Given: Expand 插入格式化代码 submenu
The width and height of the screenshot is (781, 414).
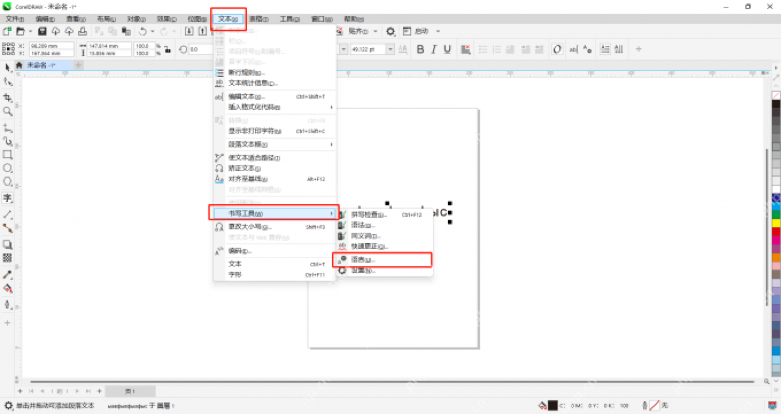Looking at the screenshot, I should pos(274,107).
